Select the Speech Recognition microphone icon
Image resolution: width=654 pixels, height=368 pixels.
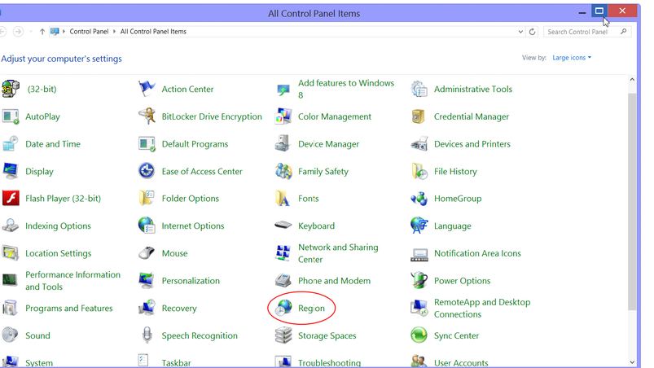point(147,335)
